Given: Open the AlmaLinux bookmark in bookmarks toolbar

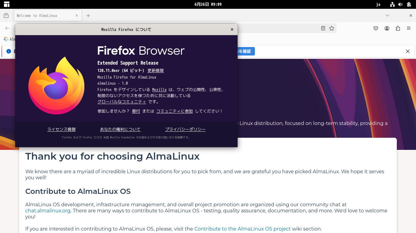Looking at the screenshot, I should (10, 39).
